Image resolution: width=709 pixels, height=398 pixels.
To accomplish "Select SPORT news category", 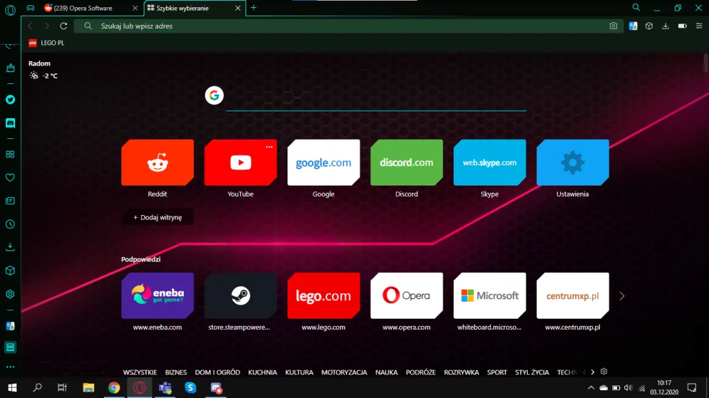I will (497, 372).
